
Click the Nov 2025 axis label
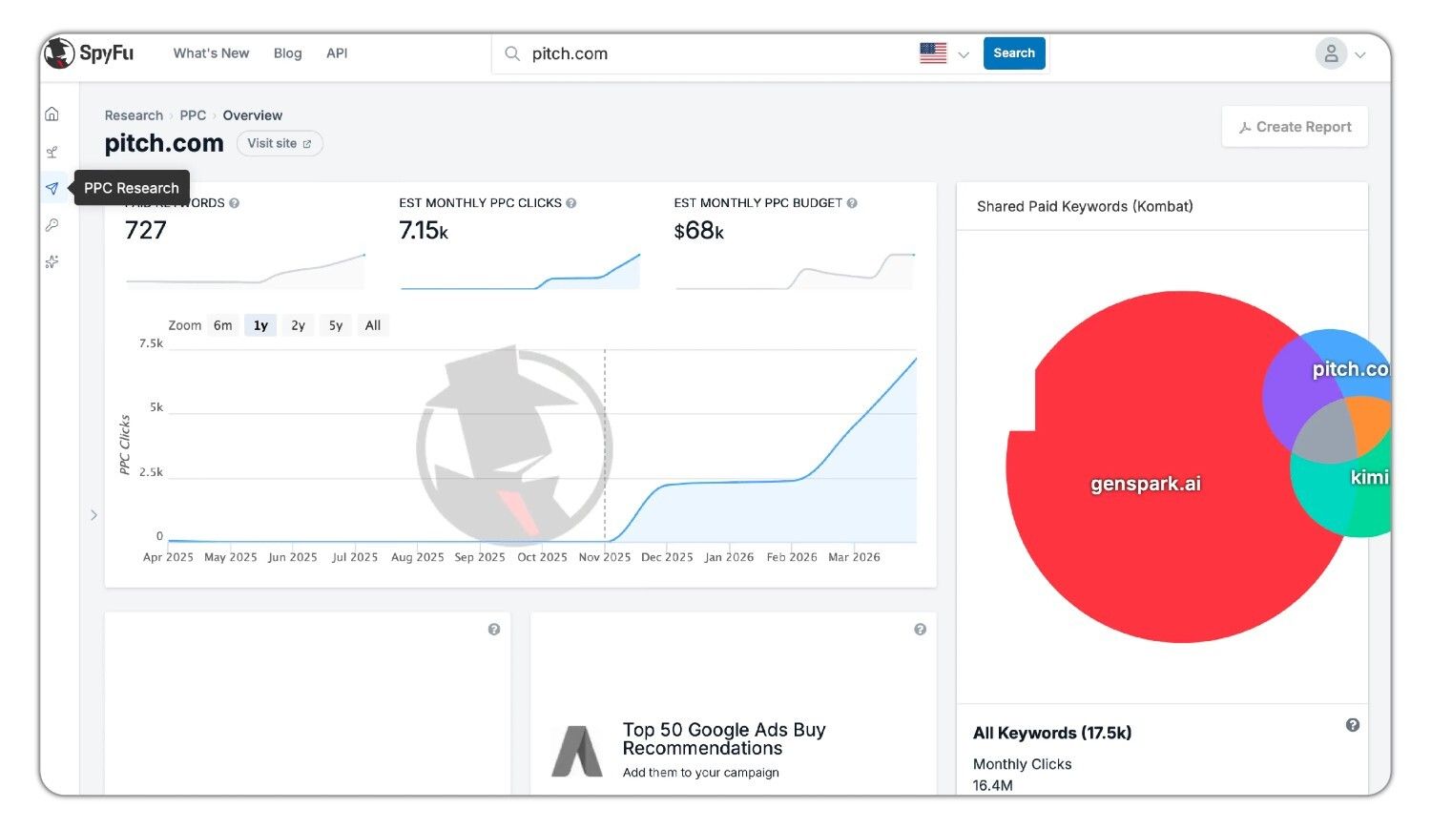pyautogui.click(x=605, y=557)
